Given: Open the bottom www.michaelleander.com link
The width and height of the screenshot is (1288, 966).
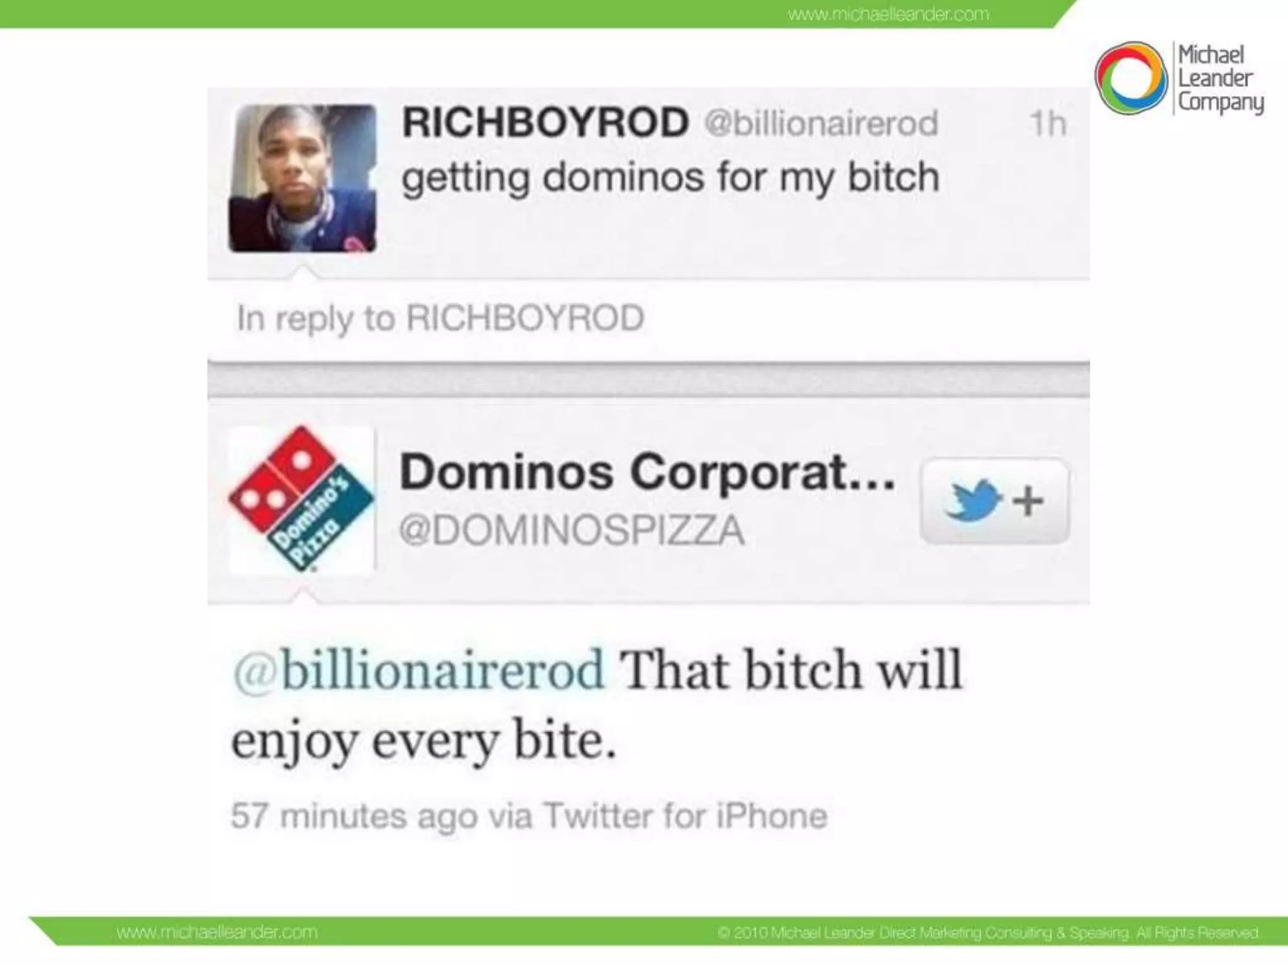Looking at the screenshot, I should [x=217, y=932].
